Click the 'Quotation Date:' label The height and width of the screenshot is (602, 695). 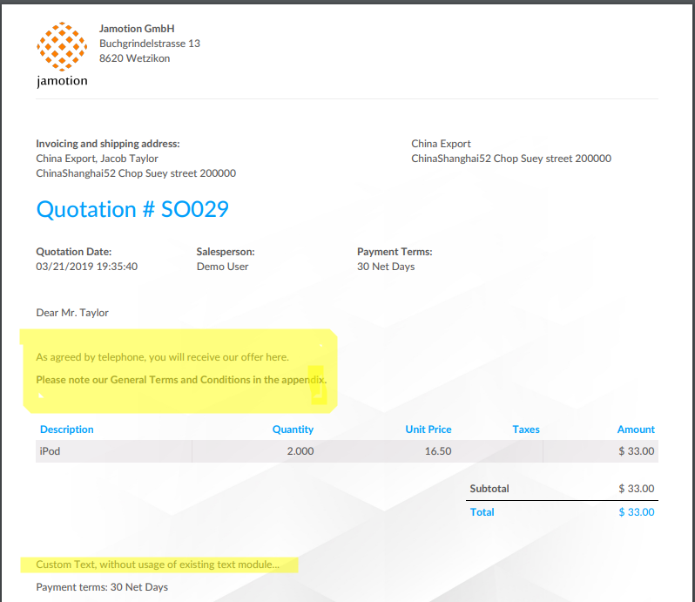click(x=73, y=252)
